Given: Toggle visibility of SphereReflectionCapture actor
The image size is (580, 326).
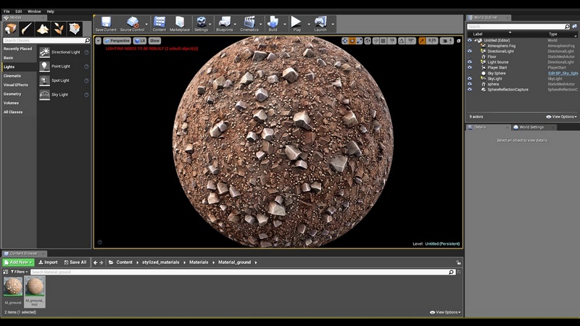Looking at the screenshot, I should pyautogui.click(x=470, y=90).
